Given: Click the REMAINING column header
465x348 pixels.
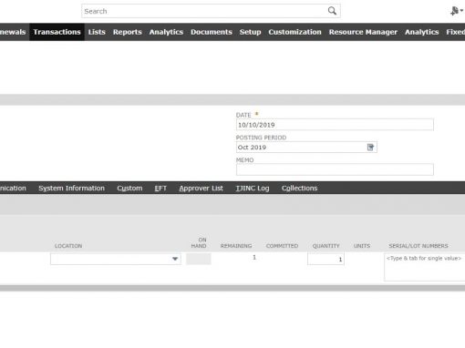Looking at the screenshot, I should 236,246.
